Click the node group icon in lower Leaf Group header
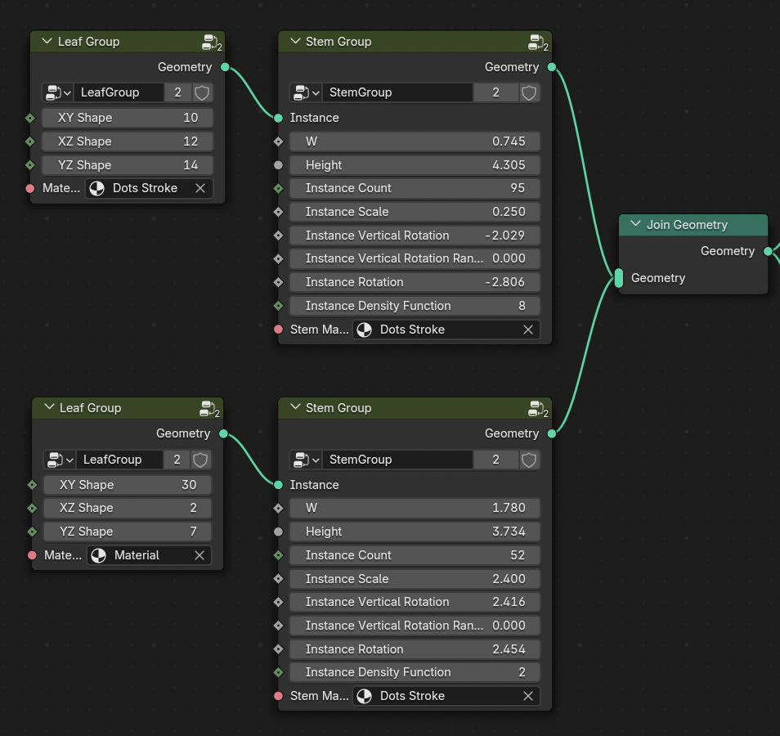This screenshot has width=780, height=736. pos(206,408)
